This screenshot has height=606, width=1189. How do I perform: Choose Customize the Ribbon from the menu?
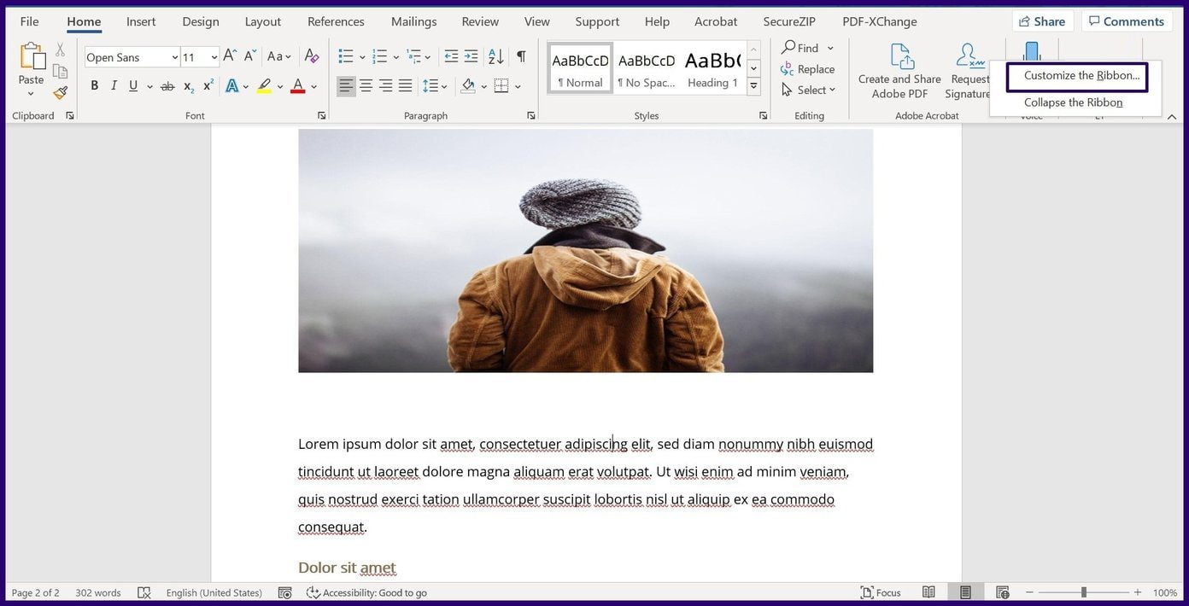click(x=1076, y=76)
